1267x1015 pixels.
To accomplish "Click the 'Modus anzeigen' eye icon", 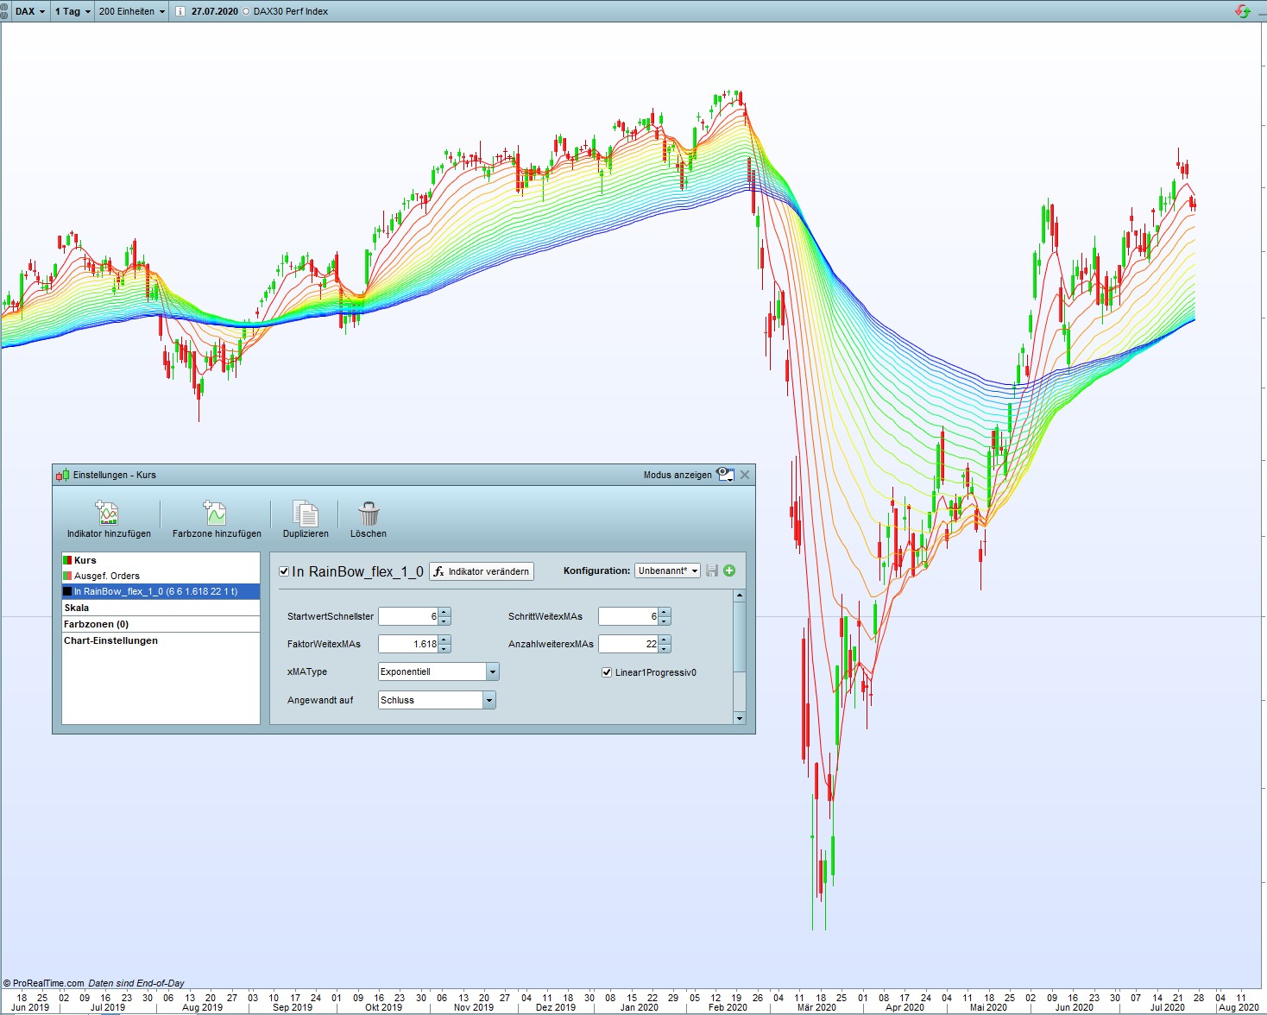I will coord(725,475).
